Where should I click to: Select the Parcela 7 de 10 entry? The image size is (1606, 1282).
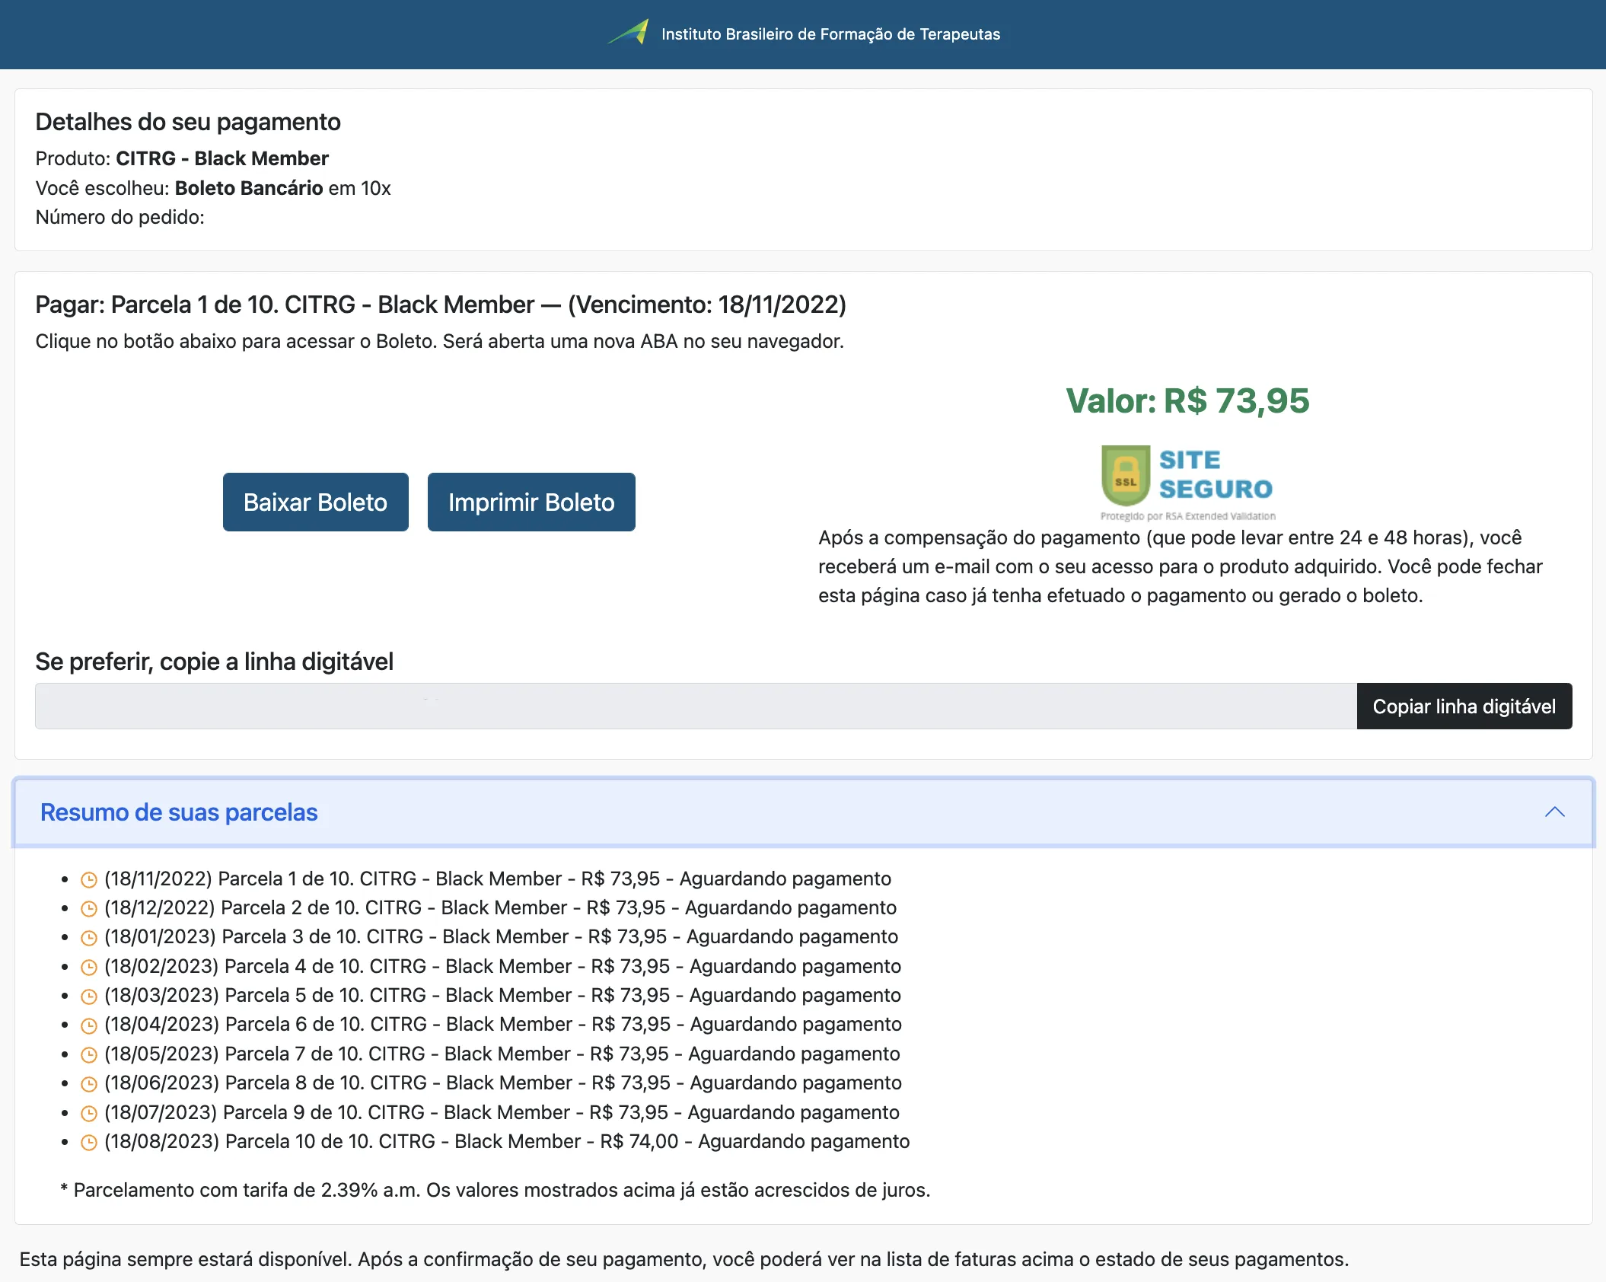502,1054
